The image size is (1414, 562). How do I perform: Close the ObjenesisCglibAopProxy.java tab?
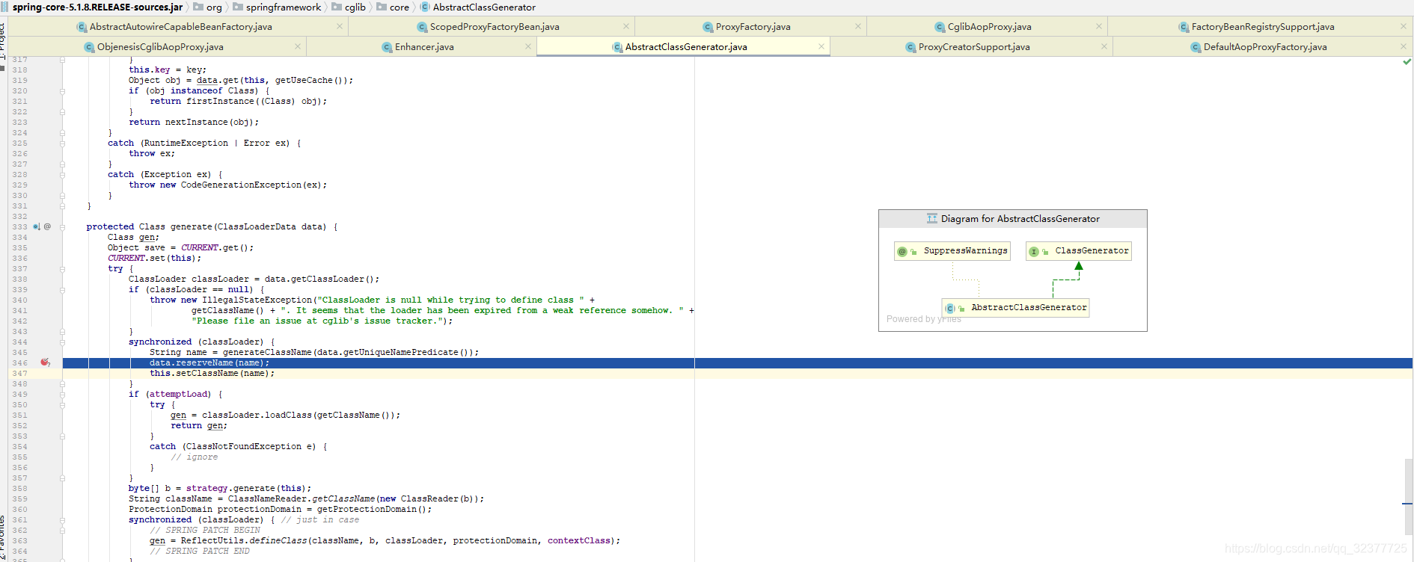tap(297, 46)
